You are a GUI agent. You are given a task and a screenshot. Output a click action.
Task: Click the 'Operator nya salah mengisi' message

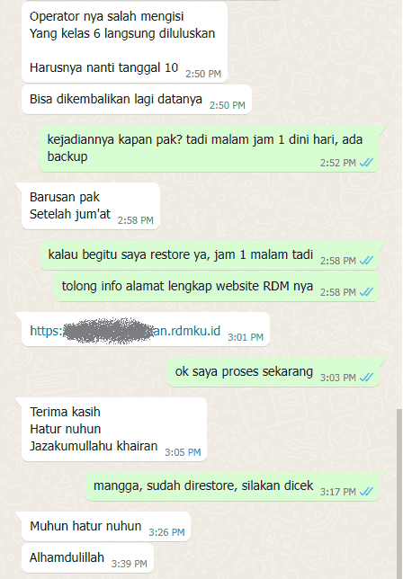coord(124,42)
